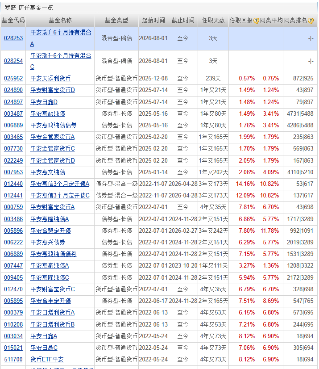Open fund code 012441 link
This screenshot has width=319, height=369.
pyautogui.click(x=13, y=196)
